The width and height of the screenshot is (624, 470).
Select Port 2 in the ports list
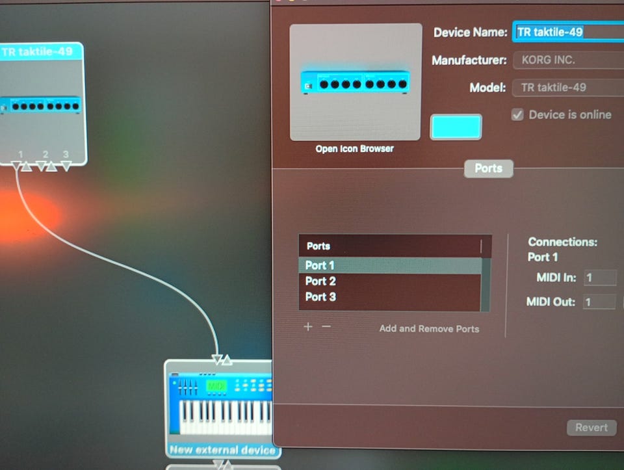click(x=390, y=281)
